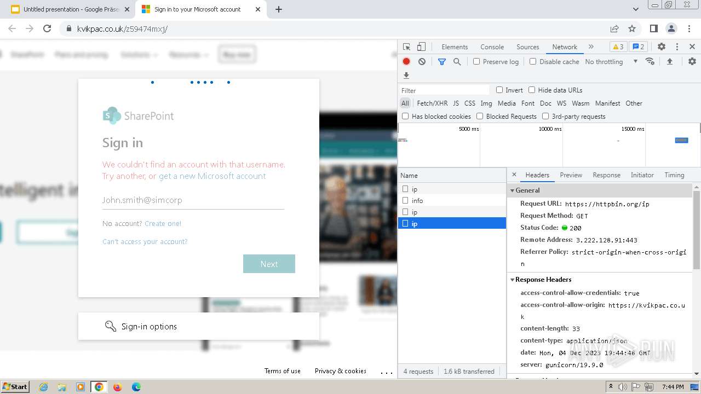This screenshot has height=394, width=701.
Task: Click the Next sign-in button
Action: [269, 264]
